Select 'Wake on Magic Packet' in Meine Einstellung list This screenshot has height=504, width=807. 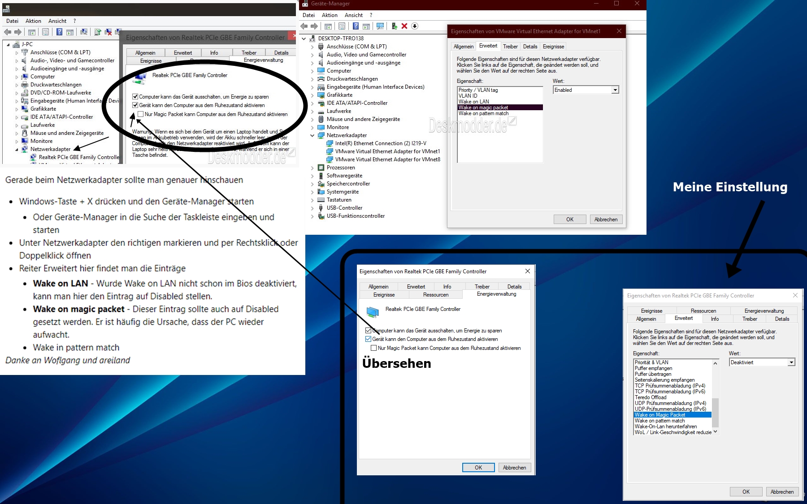(x=672, y=415)
